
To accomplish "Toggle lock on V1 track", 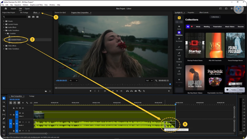I will 14,115.
